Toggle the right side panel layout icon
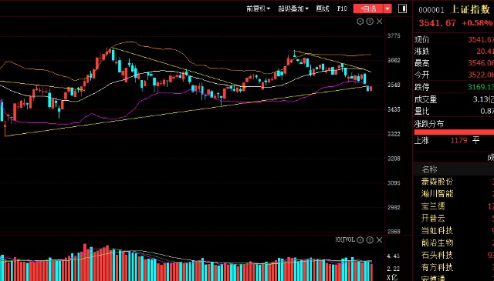The height and width of the screenshot is (281, 494). point(403,8)
